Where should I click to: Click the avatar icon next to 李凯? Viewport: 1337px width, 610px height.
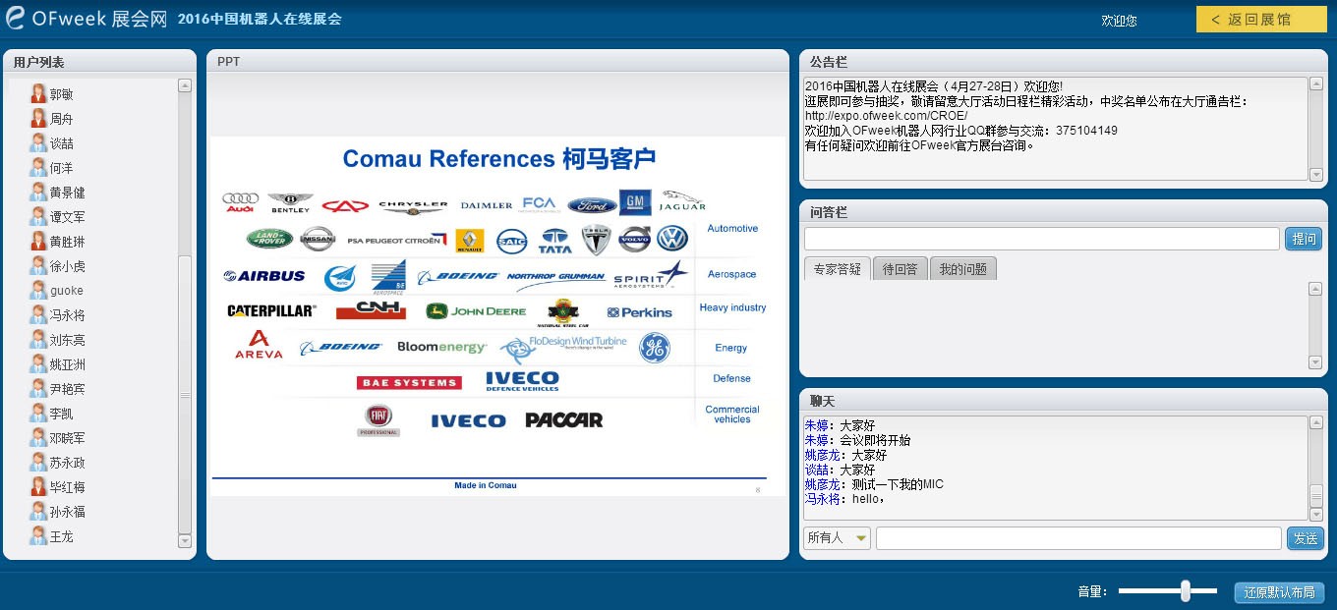[38, 414]
